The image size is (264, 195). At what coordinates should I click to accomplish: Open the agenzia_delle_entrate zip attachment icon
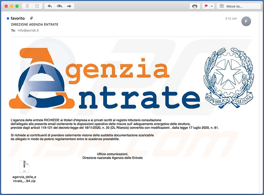click(x=24, y=167)
